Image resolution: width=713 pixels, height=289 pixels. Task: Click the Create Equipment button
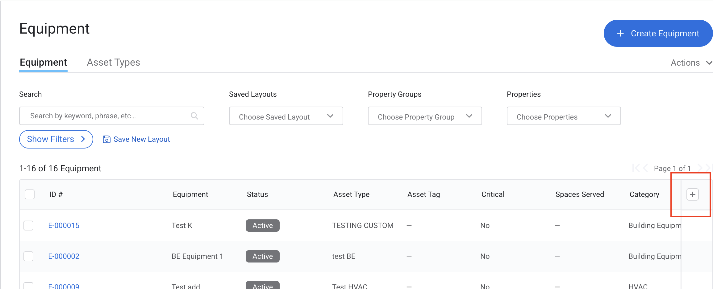658,33
